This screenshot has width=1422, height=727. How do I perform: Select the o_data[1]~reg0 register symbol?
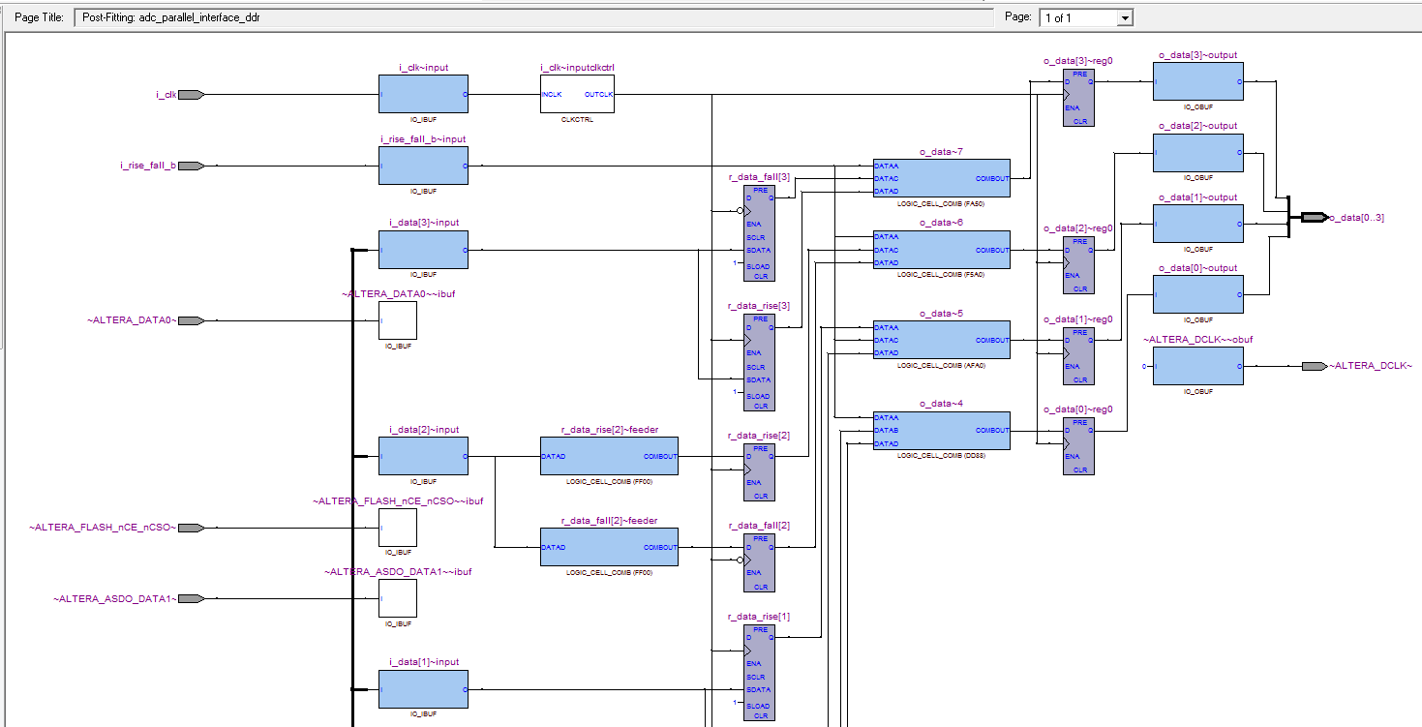[x=1078, y=356]
